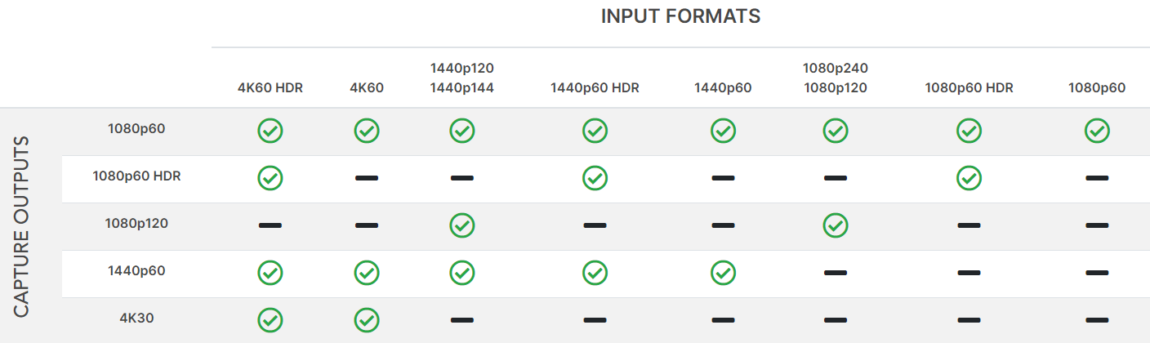Click the checkmark for 4K60 HDR input at 1080p60 output
This screenshot has height=343, width=1150.
coord(270,131)
